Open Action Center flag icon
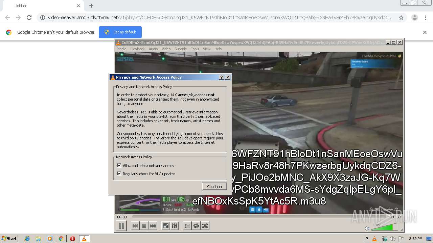Screen dimensions: 433x243 401,239
